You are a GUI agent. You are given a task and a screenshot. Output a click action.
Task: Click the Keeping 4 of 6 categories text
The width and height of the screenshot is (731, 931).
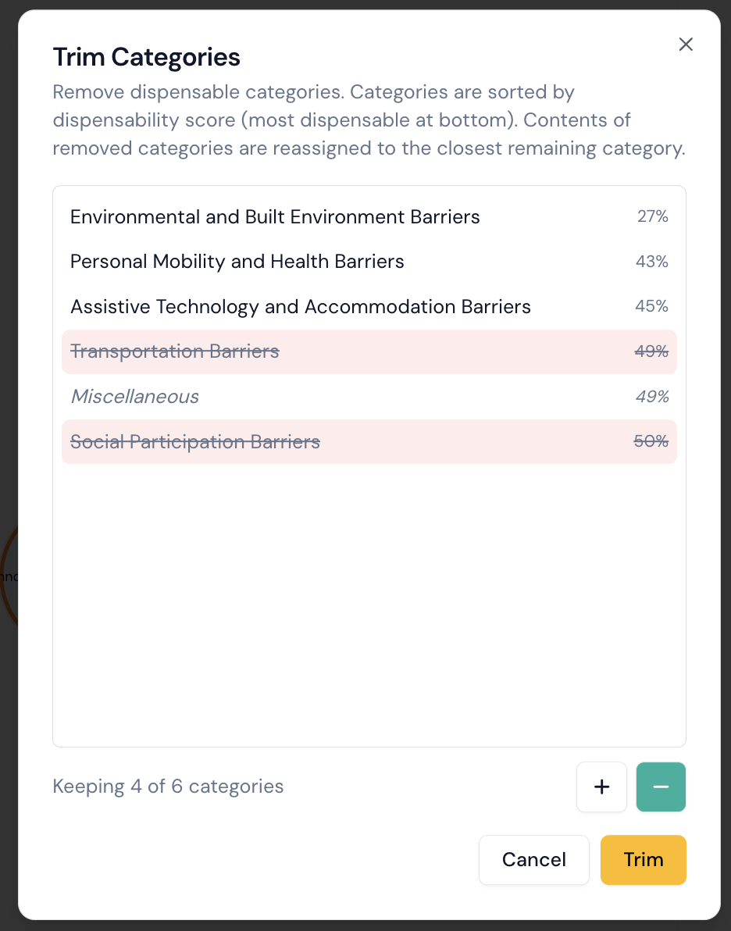[x=168, y=787]
